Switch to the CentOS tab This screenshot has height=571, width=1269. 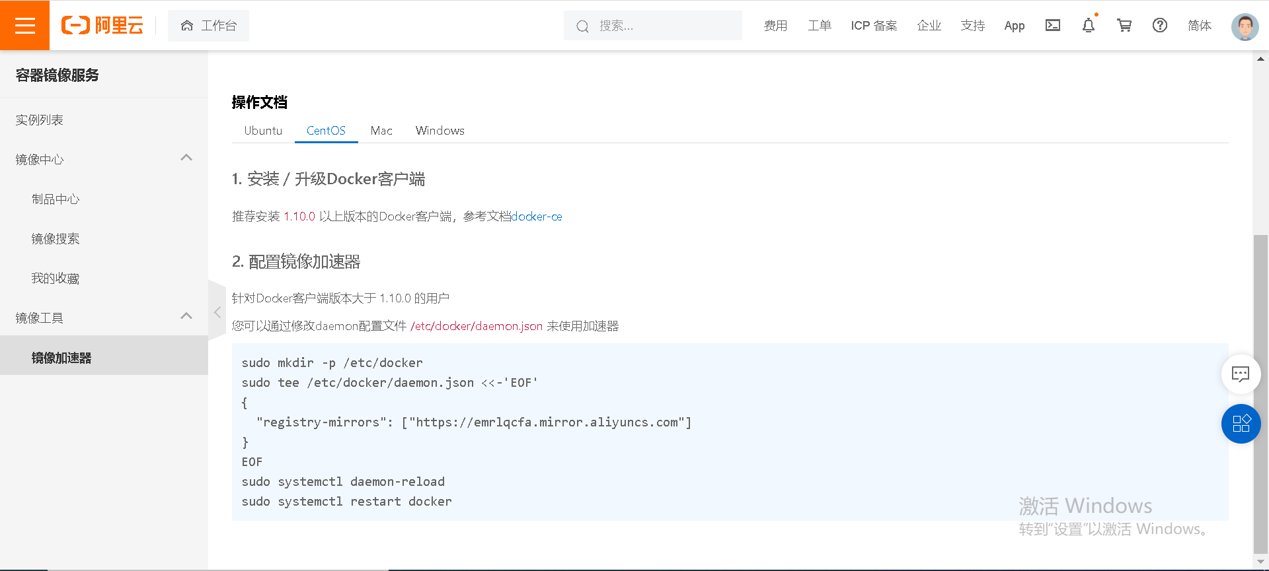[x=326, y=131]
